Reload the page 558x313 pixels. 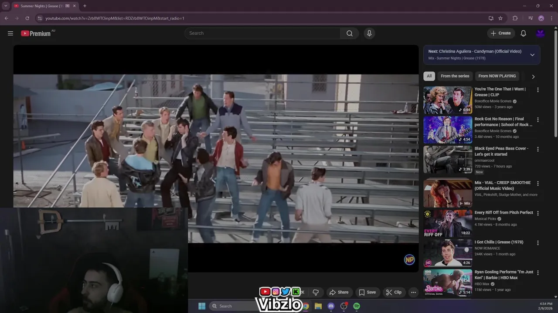[27, 18]
